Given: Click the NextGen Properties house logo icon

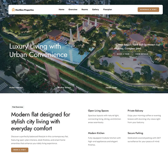Looking at the screenshot, I should point(13,10).
